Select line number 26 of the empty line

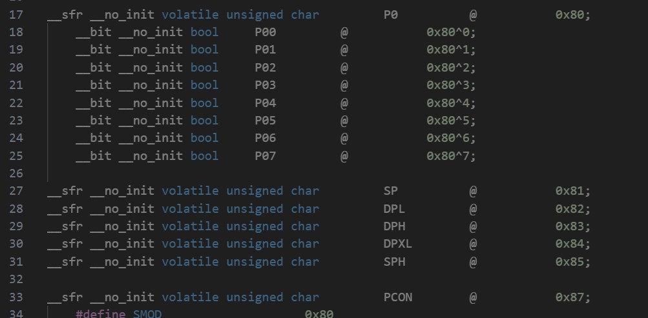(16, 174)
